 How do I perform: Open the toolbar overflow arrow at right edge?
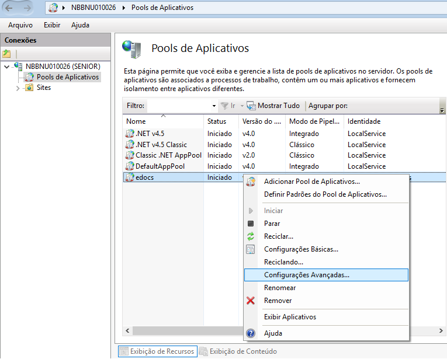pos(442,110)
